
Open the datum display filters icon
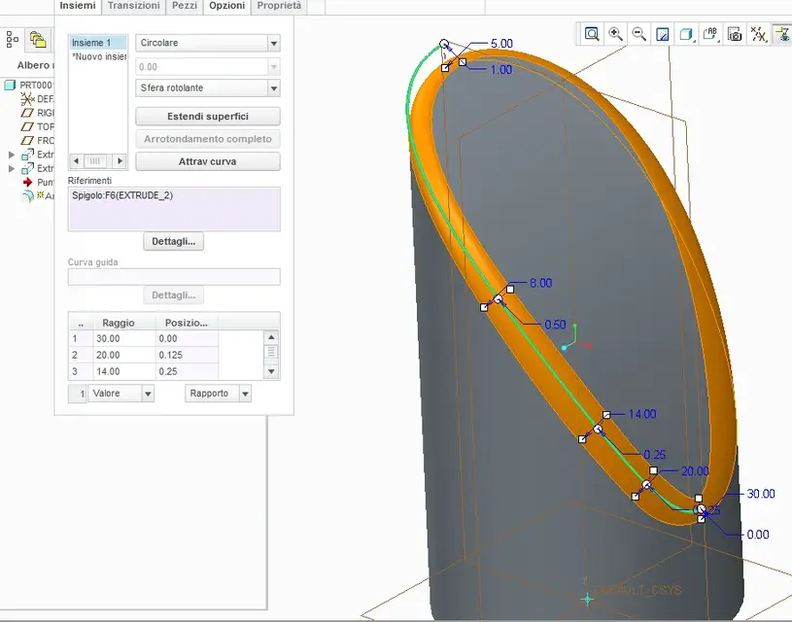coord(758,34)
